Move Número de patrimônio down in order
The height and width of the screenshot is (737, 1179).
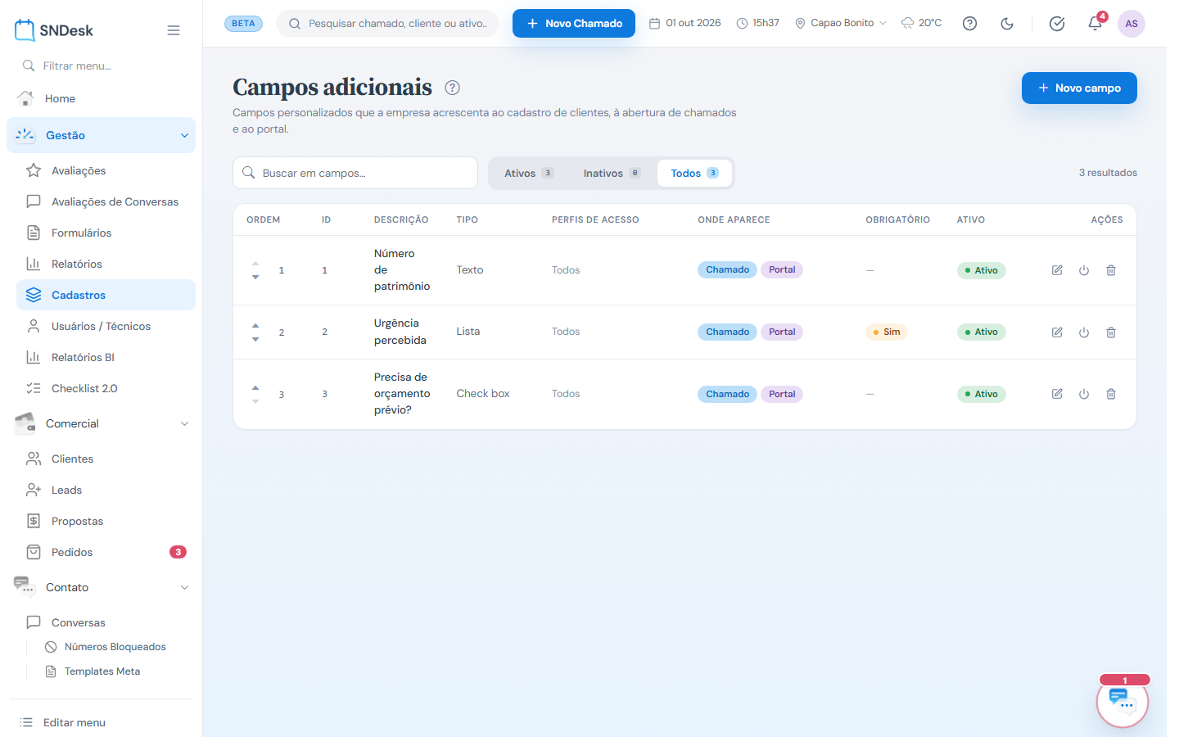255,277
